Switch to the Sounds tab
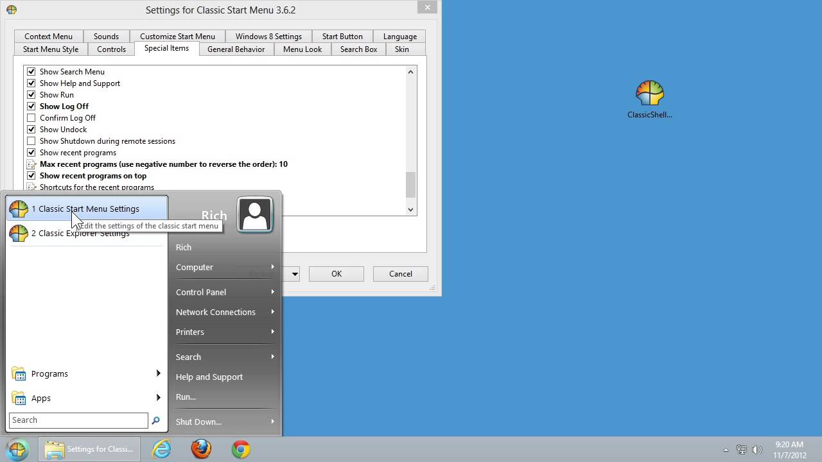Viewport: 822px width, 462px height. coord(106,36)
